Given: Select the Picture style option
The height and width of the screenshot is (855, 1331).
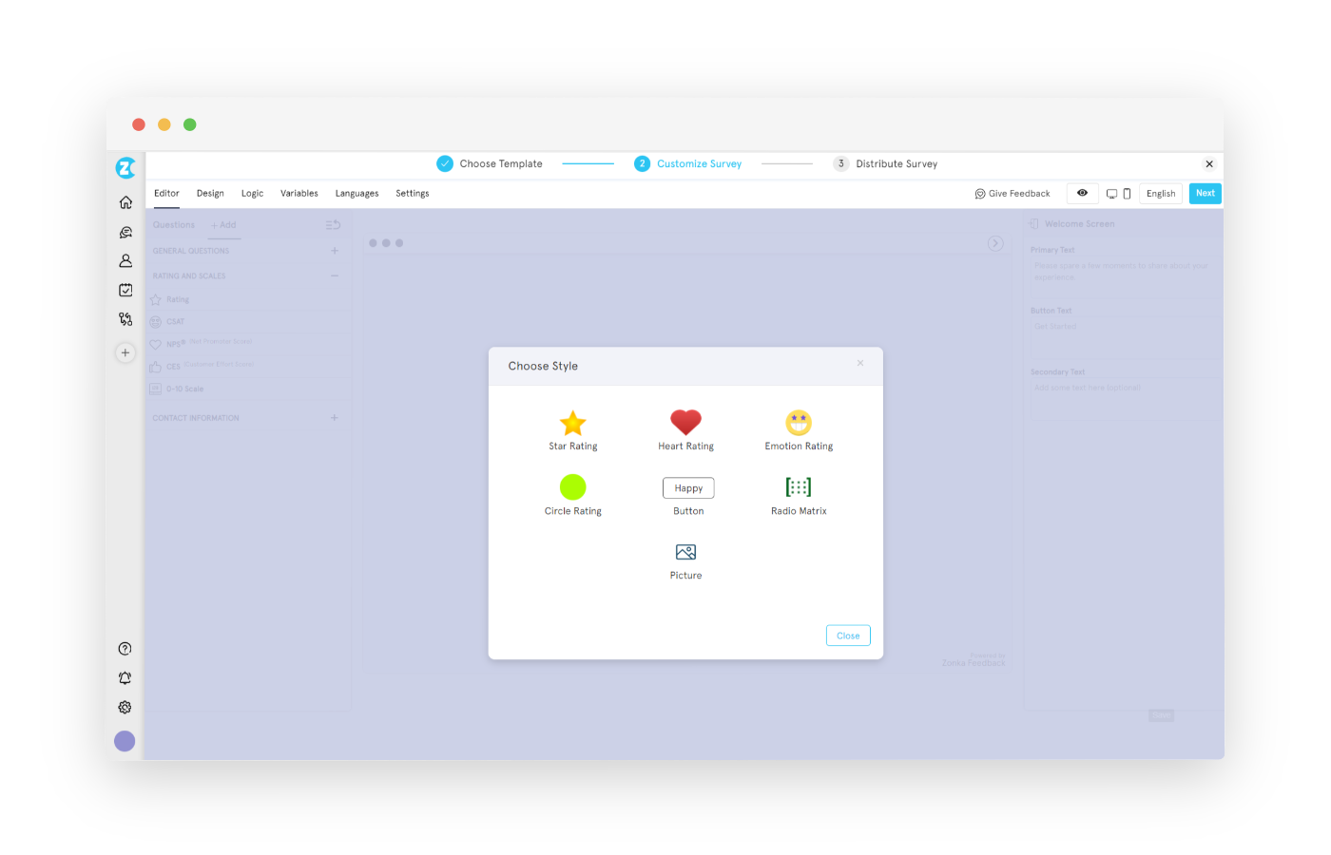Looking at the screenshot, I should coord(685,560).
